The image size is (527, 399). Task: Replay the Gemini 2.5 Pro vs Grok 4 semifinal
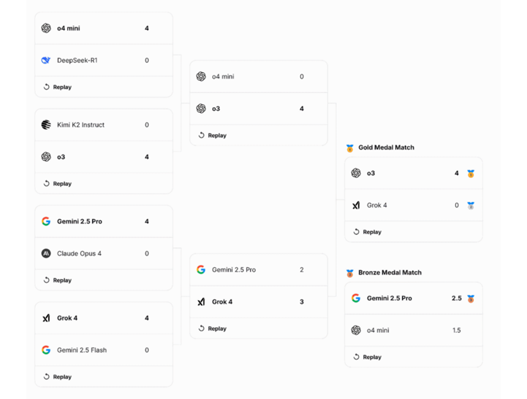click(x=213, y=328)
